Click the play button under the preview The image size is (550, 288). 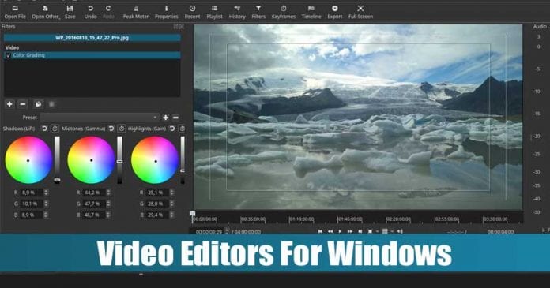coord(340,231)
